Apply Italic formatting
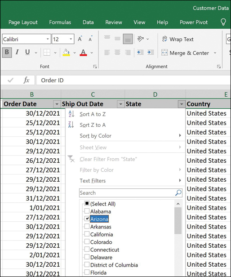The height and width of the screenshot is (277, 231). coord(17,52)
